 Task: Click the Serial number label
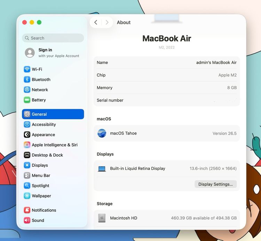[x=110, y=100]
